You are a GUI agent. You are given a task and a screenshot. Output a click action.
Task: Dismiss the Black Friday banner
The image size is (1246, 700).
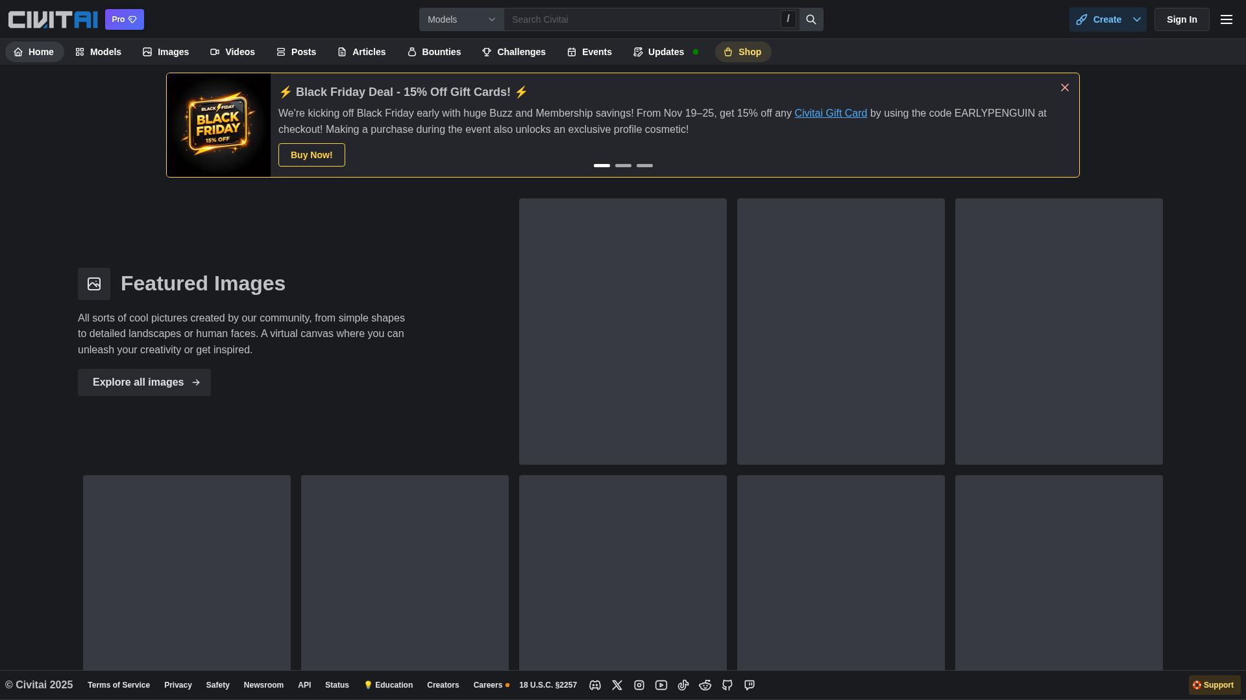[x=1065, y=87]
